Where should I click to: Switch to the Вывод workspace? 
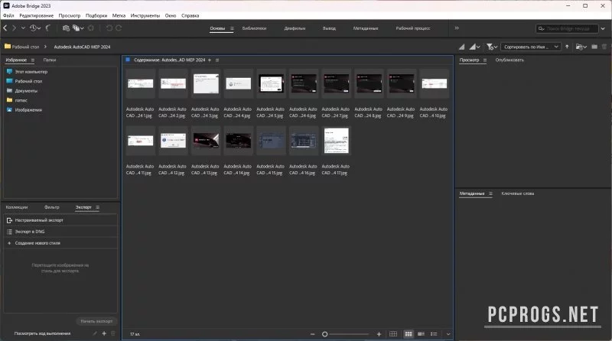click(329, 28)
